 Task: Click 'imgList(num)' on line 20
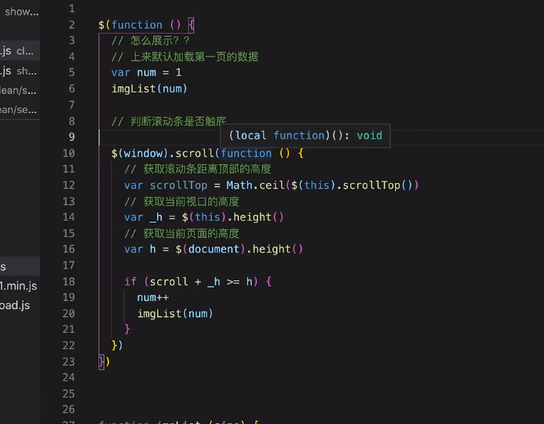[175, 313]
